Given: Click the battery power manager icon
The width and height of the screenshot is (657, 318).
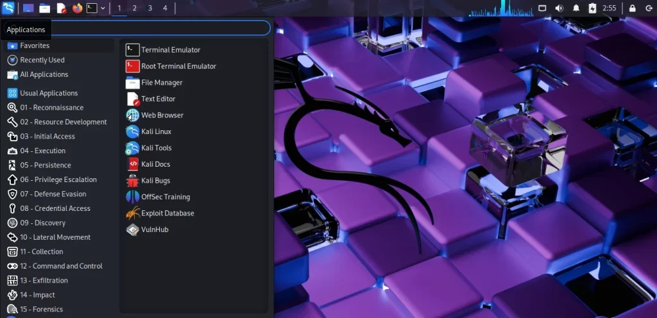Looking at the screenshot, I should (x=592, y=8).
